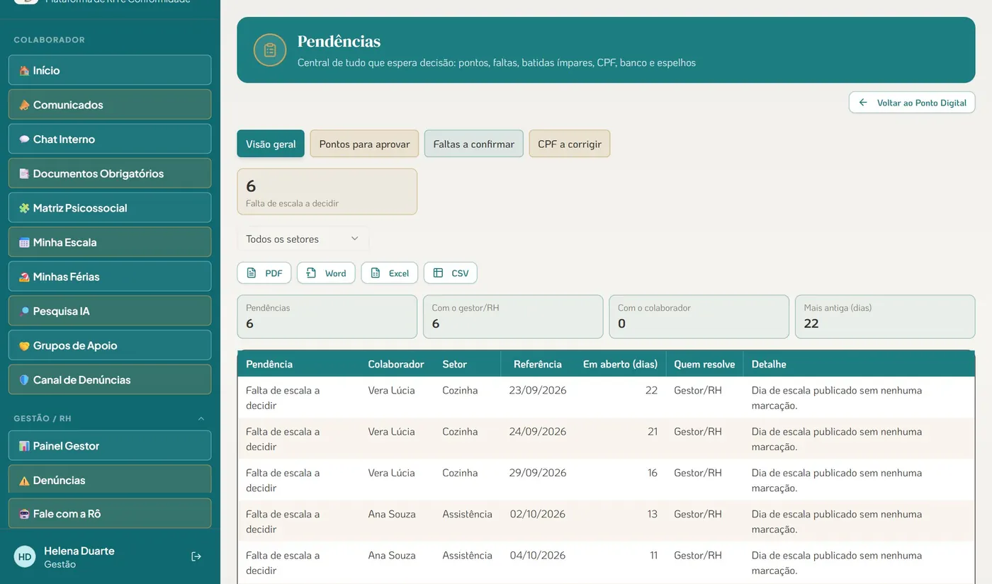
Task: Open the Faltas a confirmar tab
Action: pos(474,144)
